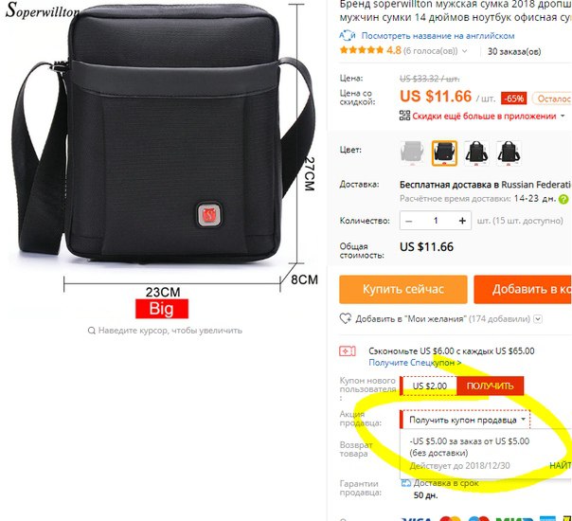Click the magnifier icon under product image
This screenshot has width=572, height=521.
(92, 331)
